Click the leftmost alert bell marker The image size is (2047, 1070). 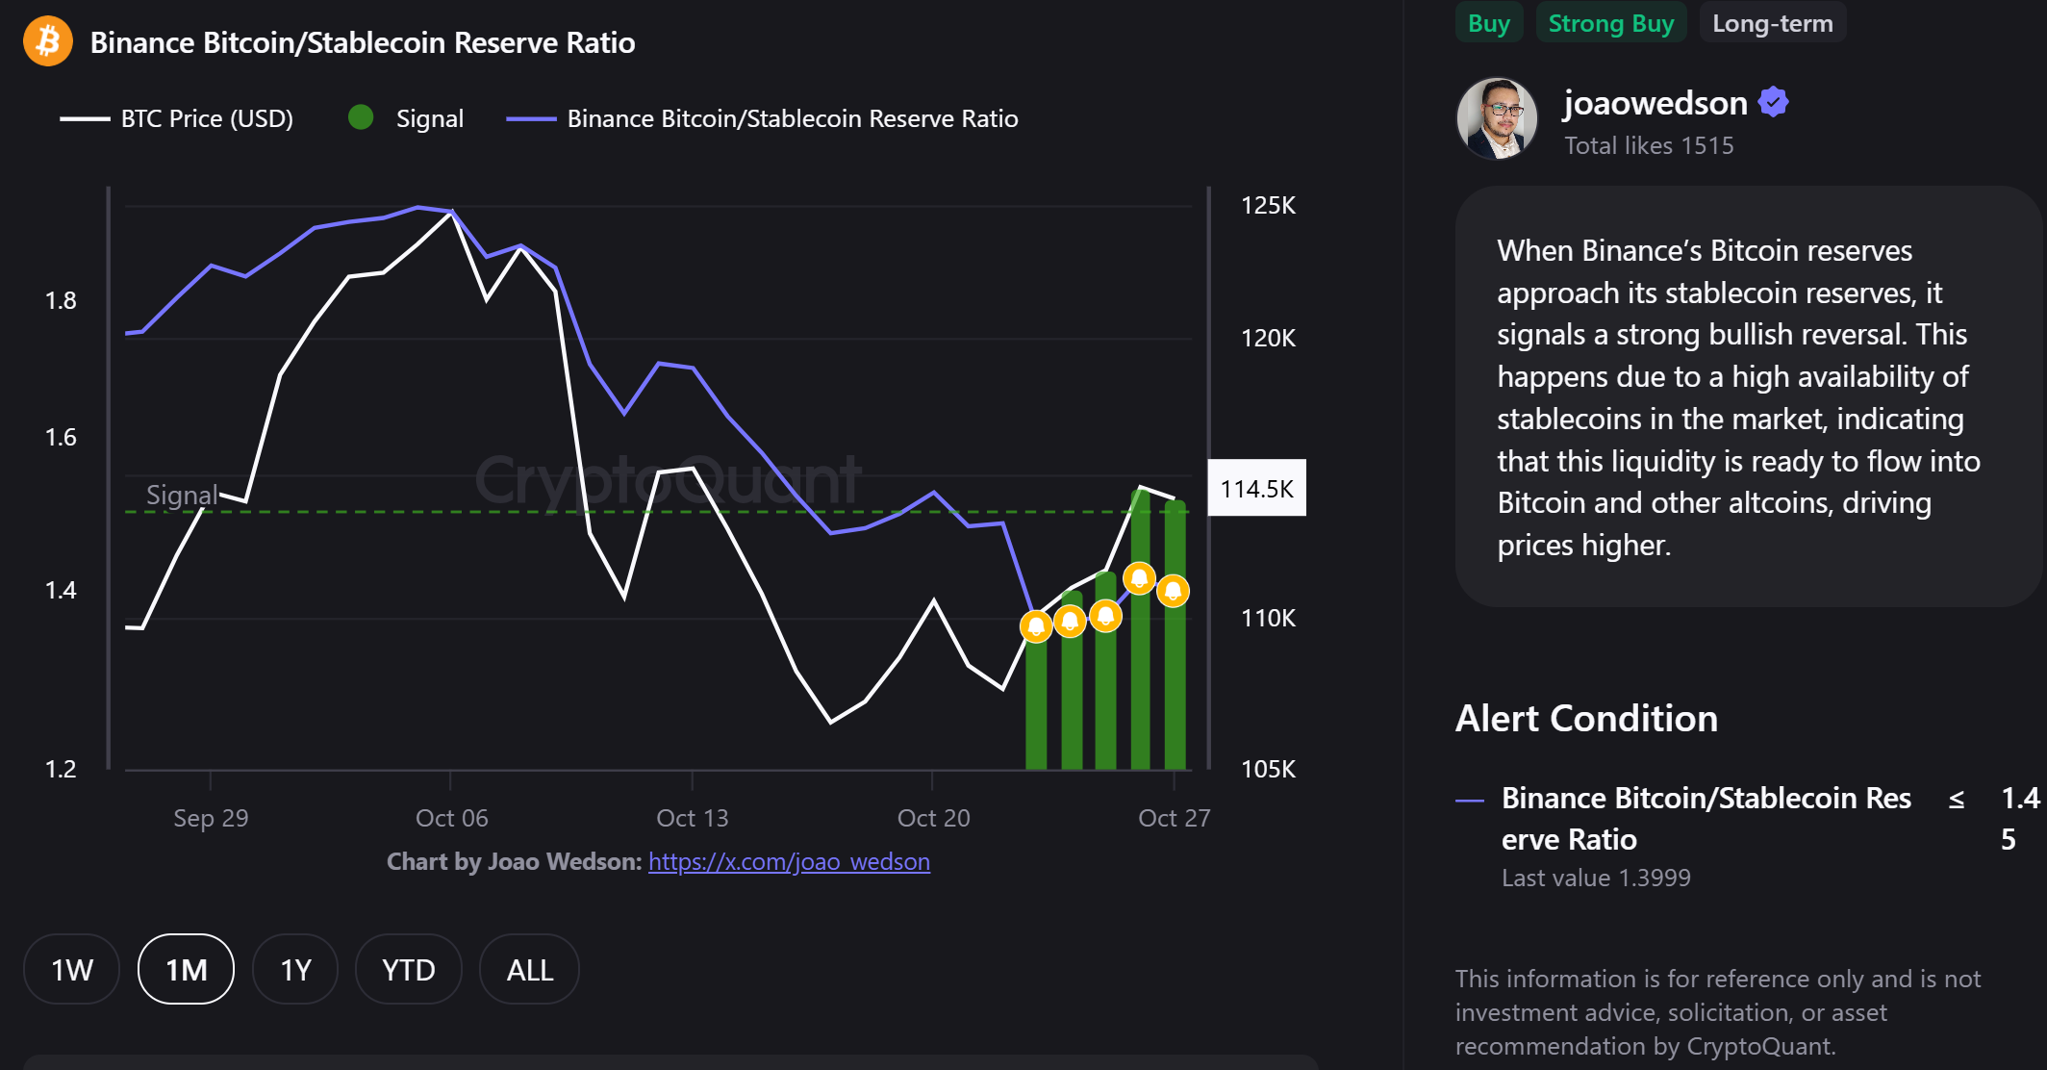click(x=1036, y=626)
